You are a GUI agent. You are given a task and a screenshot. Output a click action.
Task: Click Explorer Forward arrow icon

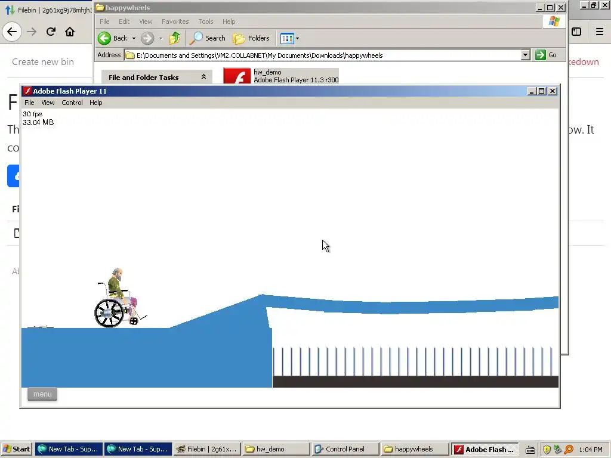tap(147, 38)
